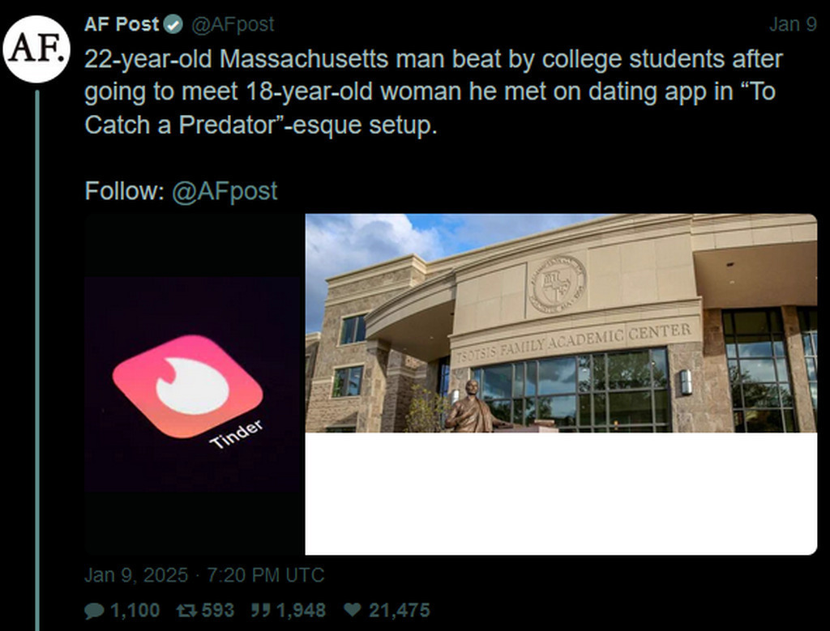The width and height of the screenshot is (830, 631).
Task: Click the 1,948 quotes count
Action: pyautogui.click(x=300, y=610)
